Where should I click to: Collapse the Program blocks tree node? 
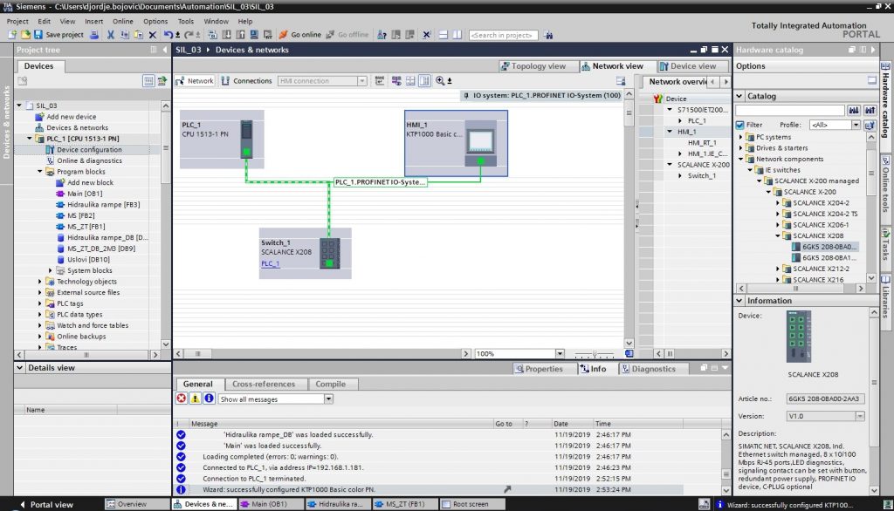pyautogui.click(x=40, y=172)
